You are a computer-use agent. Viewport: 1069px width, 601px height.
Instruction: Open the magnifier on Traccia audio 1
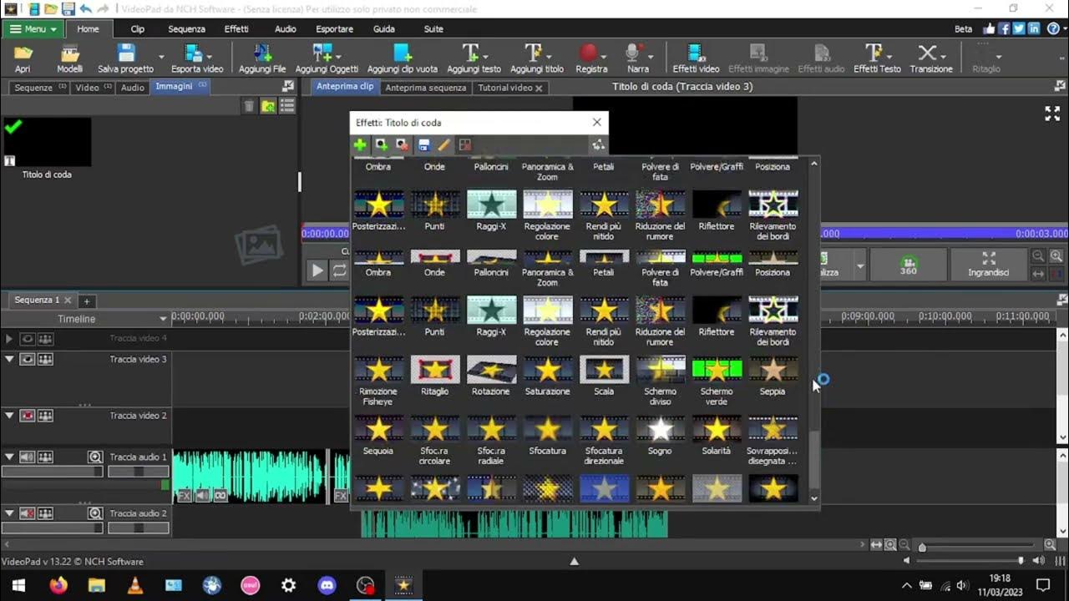pos(95,457)
